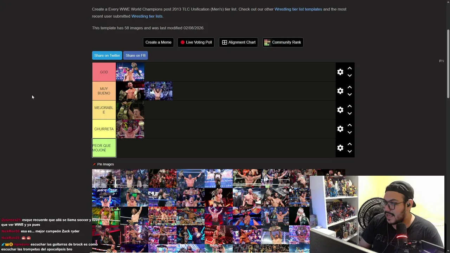Open the Alignment Chart view

tap(238, 42)
